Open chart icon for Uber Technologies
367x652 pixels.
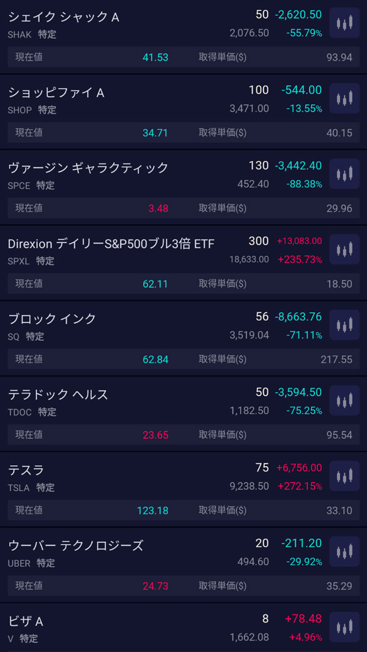[x=344, y=552]
